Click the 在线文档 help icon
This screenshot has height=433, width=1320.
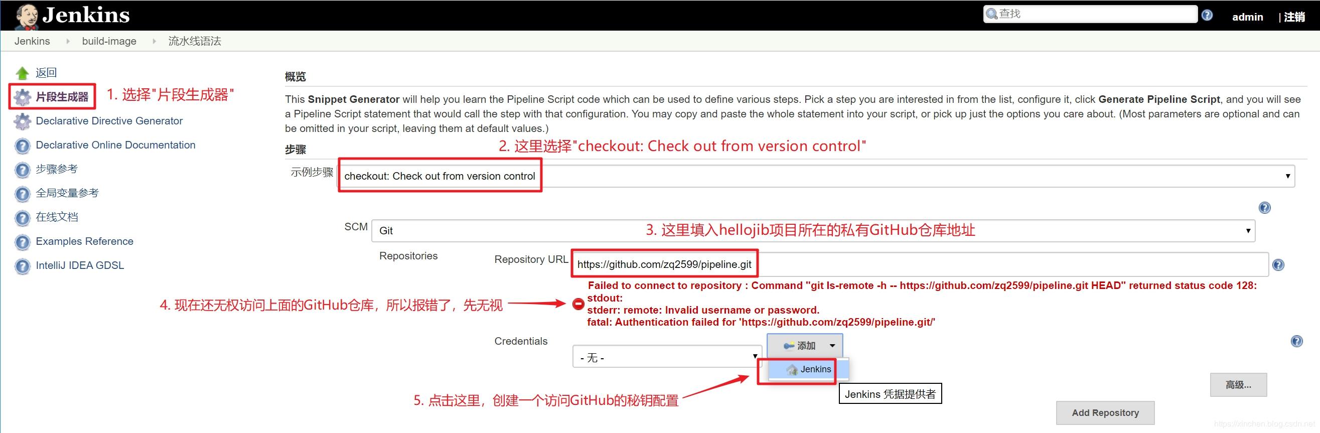tap(22, 218)
